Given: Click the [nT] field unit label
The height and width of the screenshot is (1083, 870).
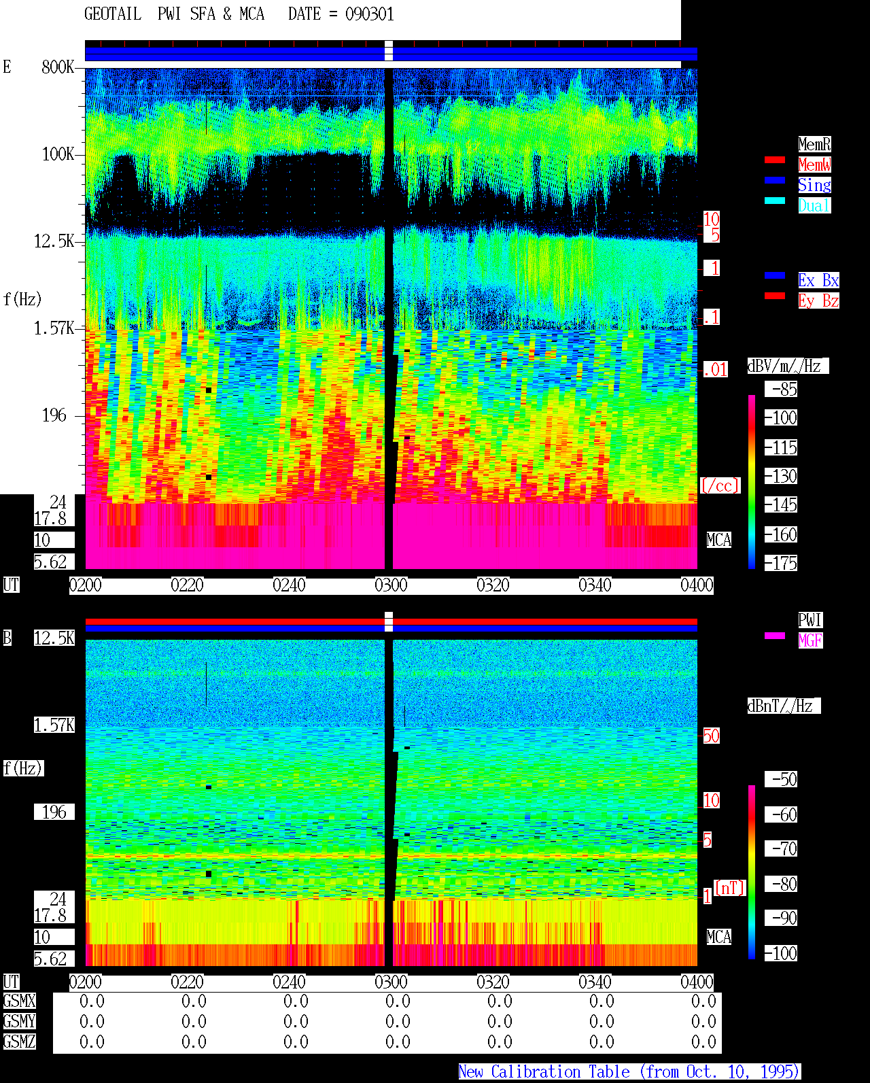Looking at the screenshot, I should pos(730,888).
